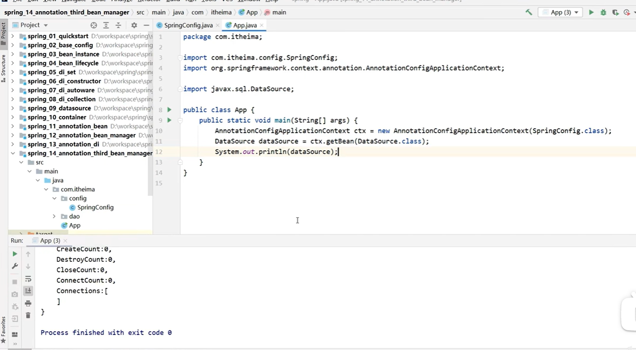The height and width of the screenshot is (350, 636).
Task: Select spring_10_container module
Action: (57, 117)
